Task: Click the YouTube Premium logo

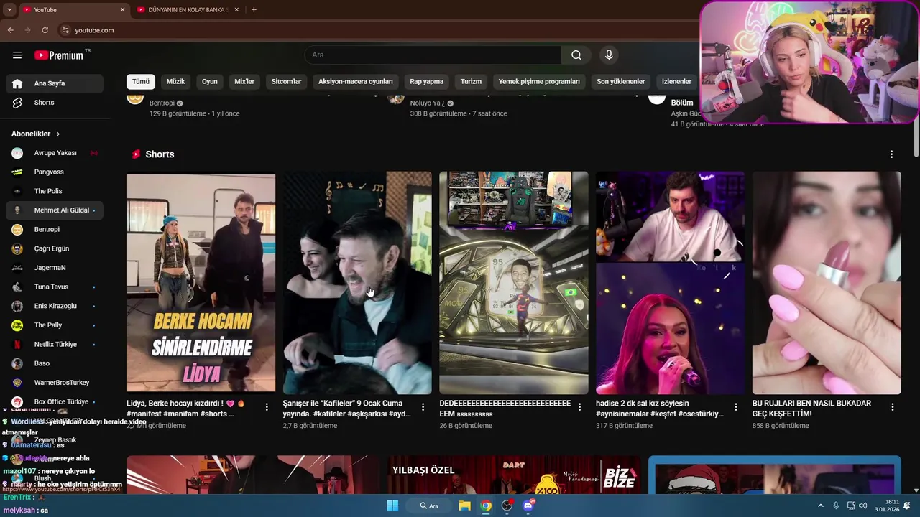Action: [x=59, y=55]
